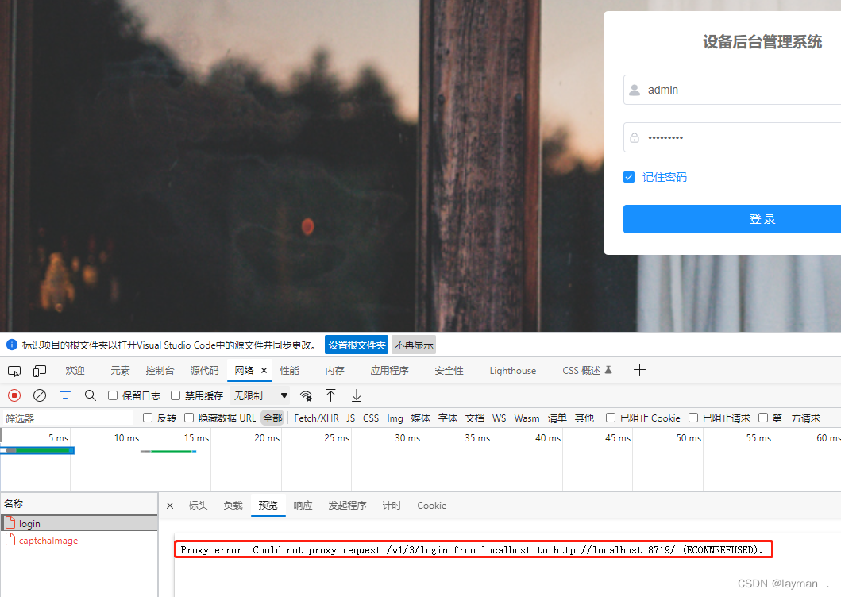
Task: Open the 无限制 throttling dropdown
Action: point(260,396)
